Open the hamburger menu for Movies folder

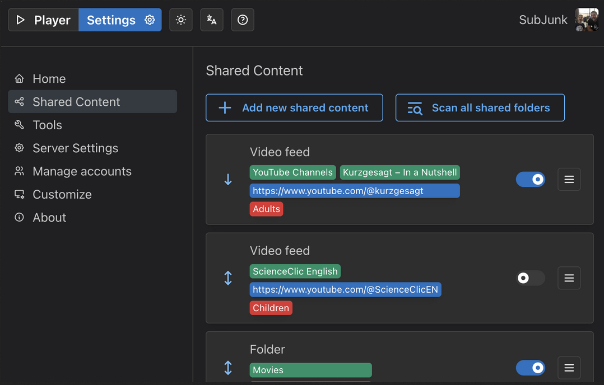point(569,368)
